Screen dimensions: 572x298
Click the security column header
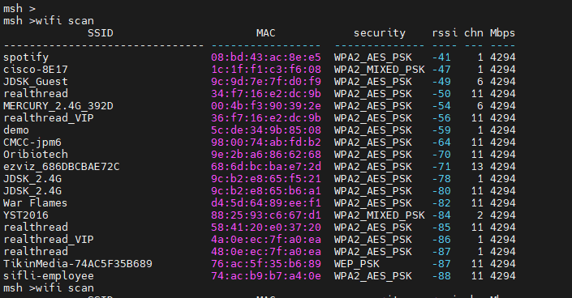pos(380,33)
